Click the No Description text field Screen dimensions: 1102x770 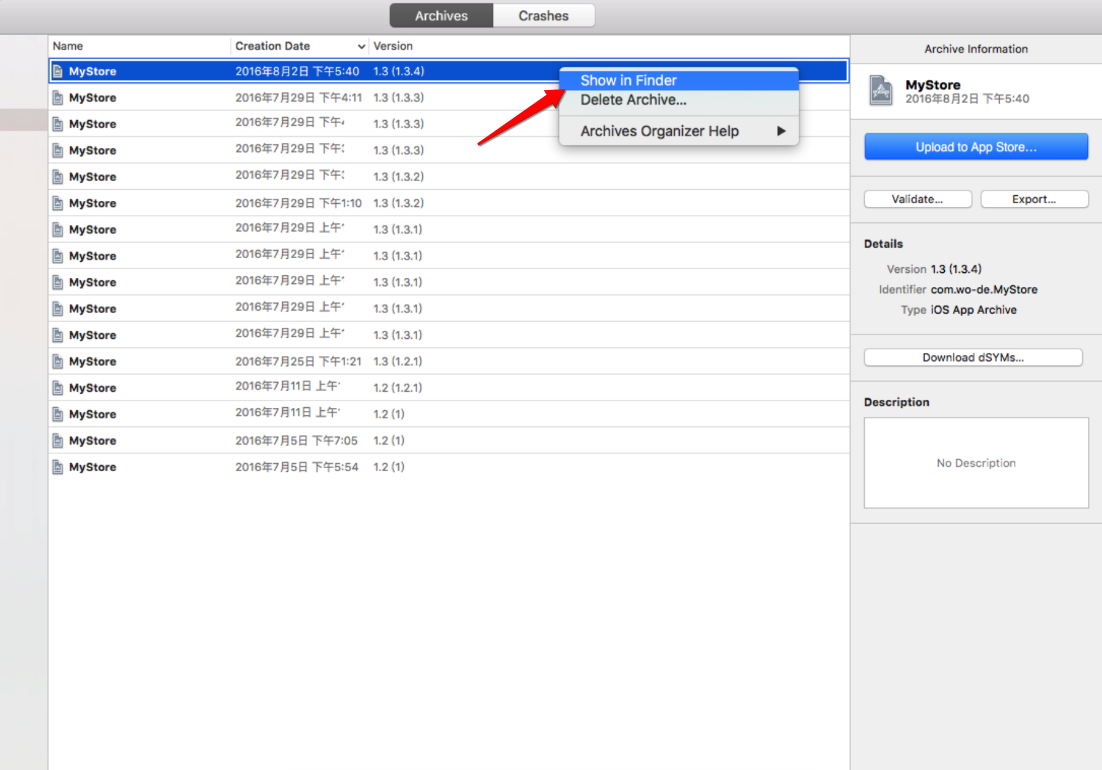(976, 463)
